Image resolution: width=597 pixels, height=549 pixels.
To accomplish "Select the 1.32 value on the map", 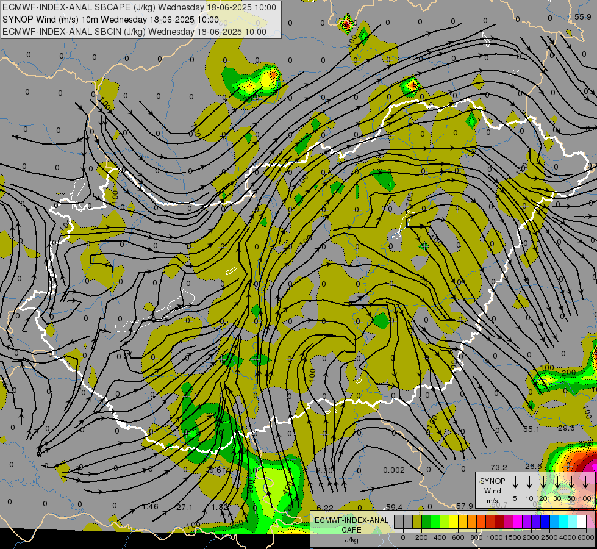I will point(220,507).
